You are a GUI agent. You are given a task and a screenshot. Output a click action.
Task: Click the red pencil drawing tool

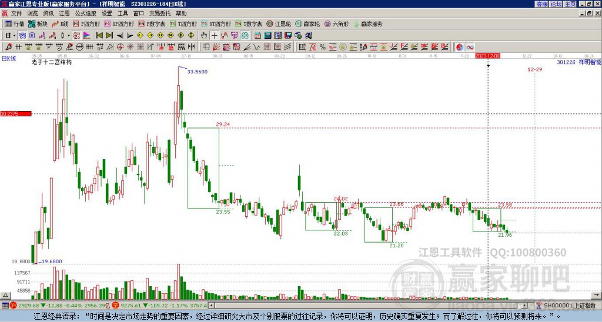[x=8, y=47]
